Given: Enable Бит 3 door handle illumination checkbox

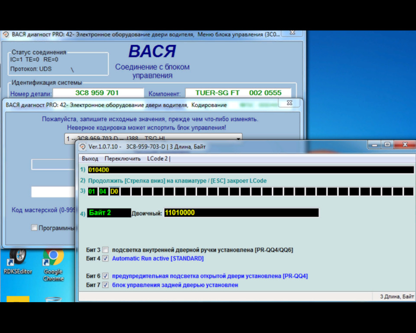Looking at the screenshot, I should coord(105,250).
